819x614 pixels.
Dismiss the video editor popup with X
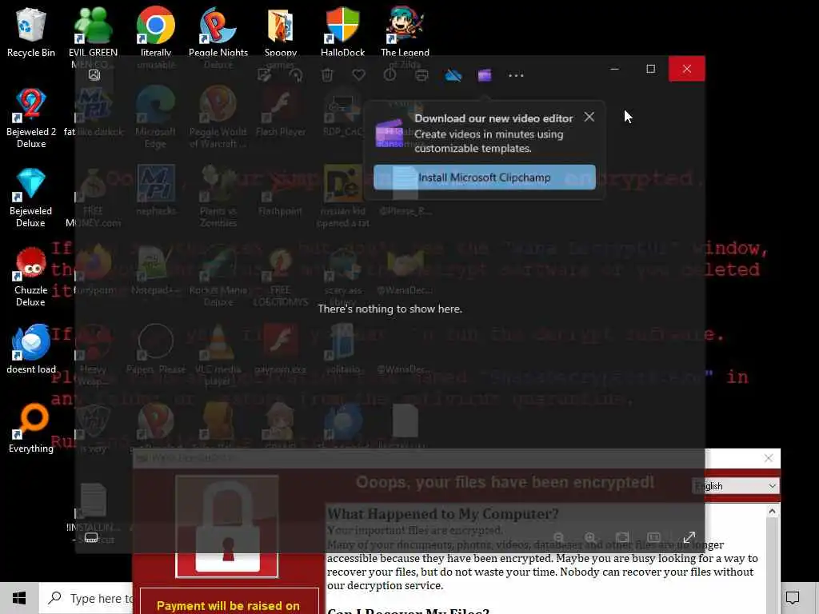pyautogui.click(x=589, y=117)
